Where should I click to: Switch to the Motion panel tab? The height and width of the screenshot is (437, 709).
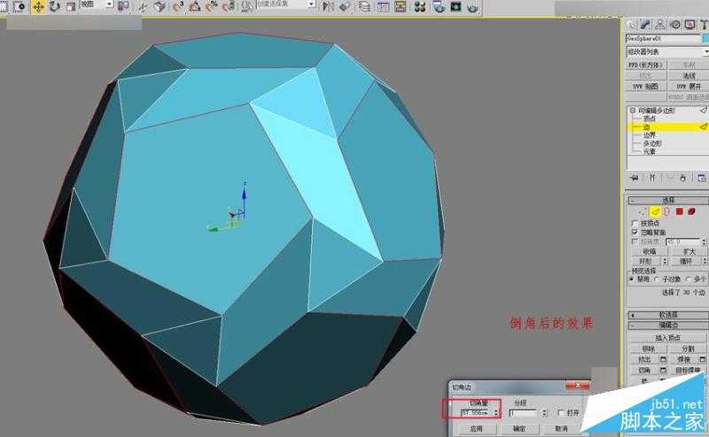pos(675,26)
